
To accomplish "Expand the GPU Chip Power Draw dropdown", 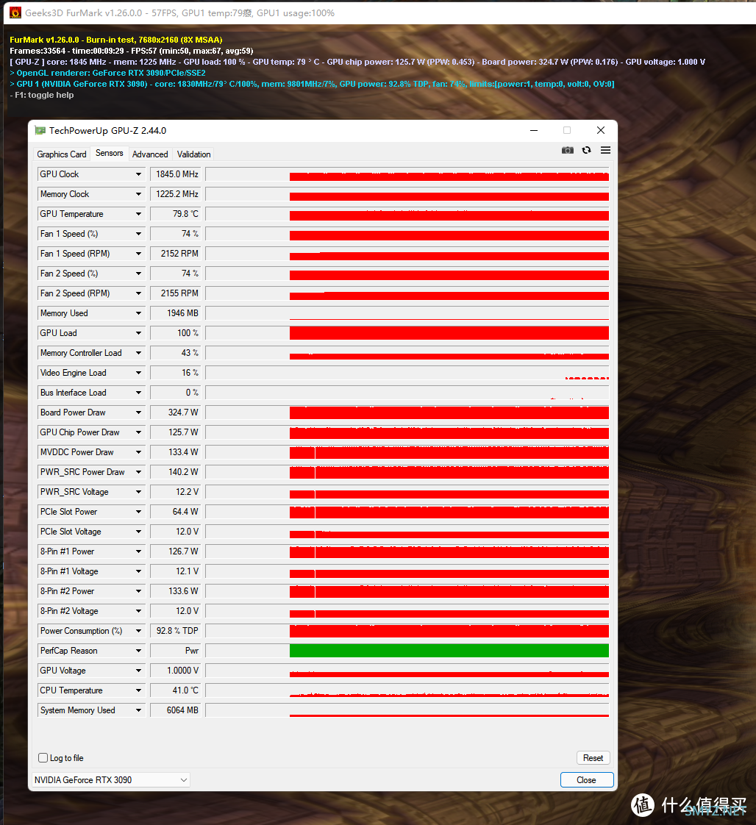I will coord(138,432).
